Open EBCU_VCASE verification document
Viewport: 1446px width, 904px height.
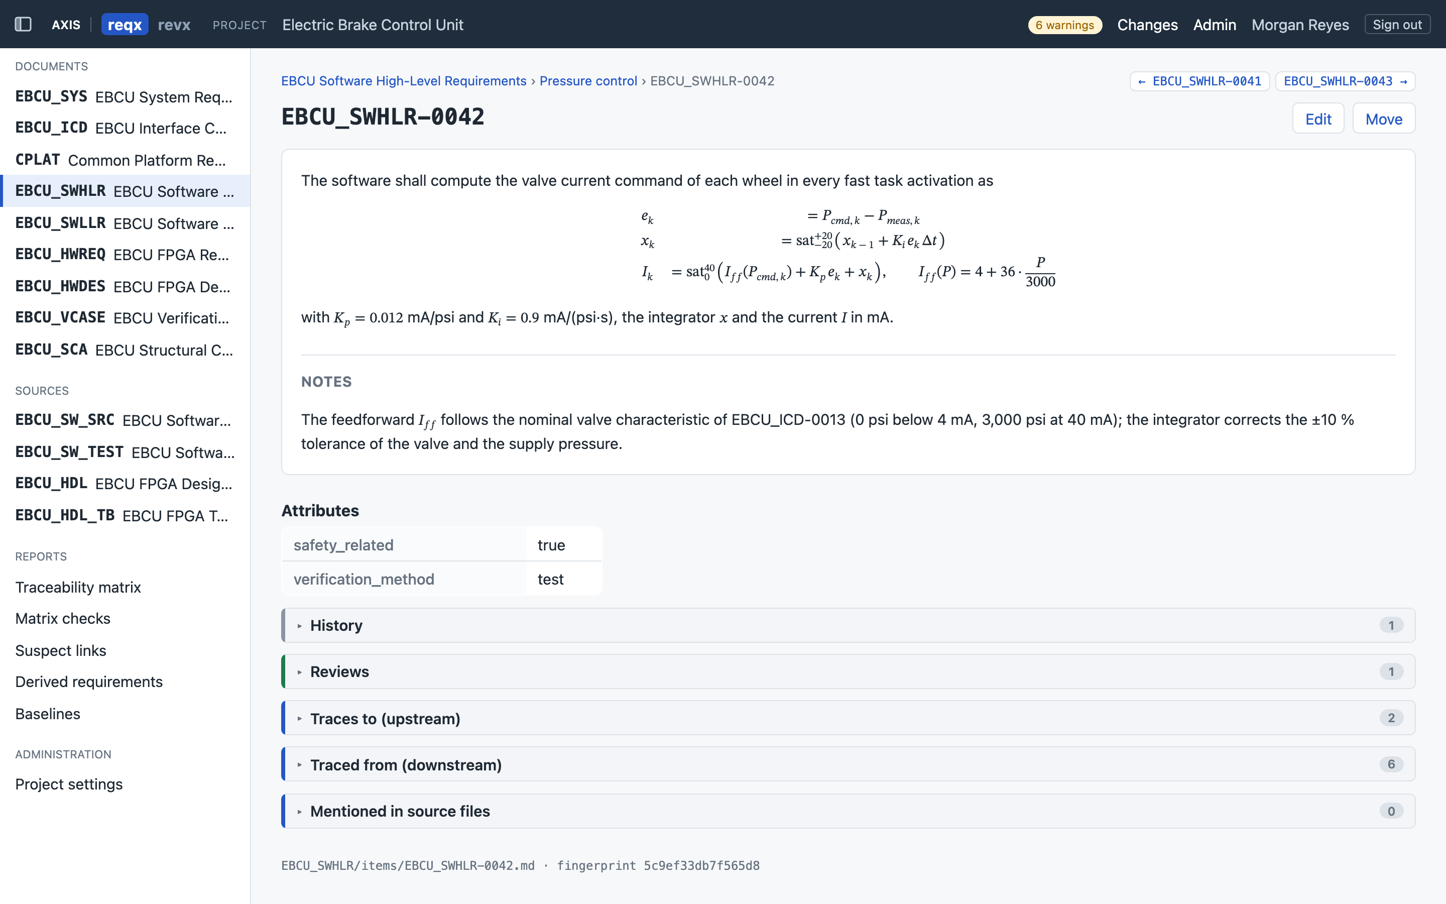pyautogui.click(x=125, y=317)
